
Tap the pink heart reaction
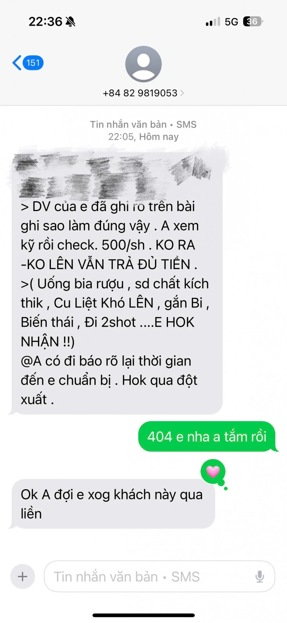click(213, 472)
